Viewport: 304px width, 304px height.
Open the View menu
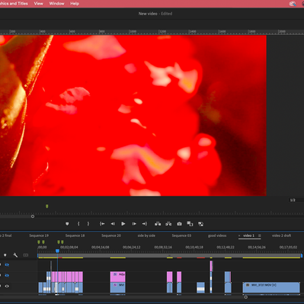(x=39, y=4)
